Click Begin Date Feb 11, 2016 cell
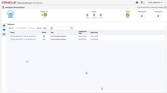The image size is (167, 93). tap(94, 36)
